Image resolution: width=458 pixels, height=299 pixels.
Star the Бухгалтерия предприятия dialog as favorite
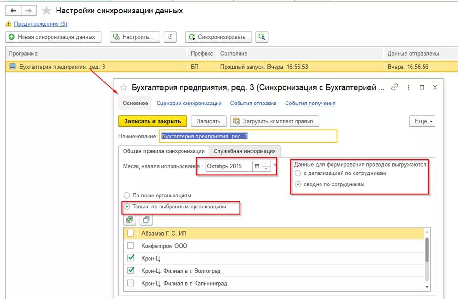(x=124, y=87)
